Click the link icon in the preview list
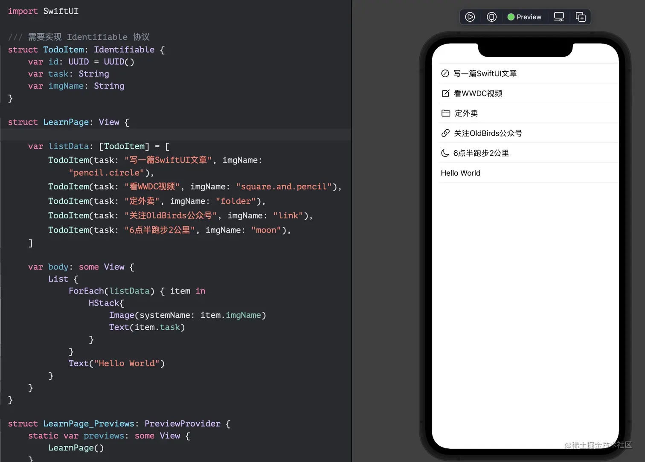 [x=445, y=133]
